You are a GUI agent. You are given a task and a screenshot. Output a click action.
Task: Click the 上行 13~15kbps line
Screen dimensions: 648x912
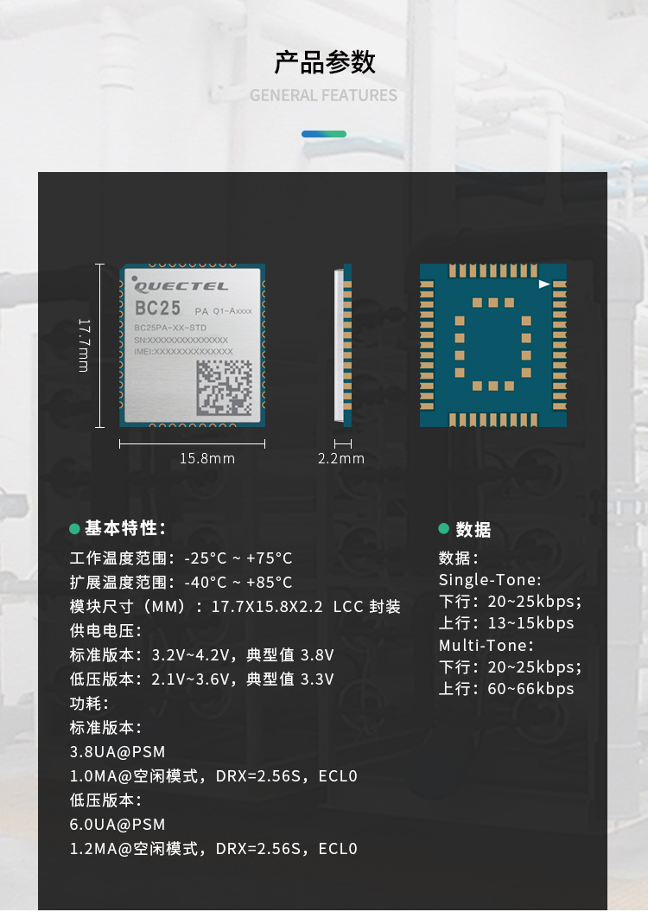[506, 623]
